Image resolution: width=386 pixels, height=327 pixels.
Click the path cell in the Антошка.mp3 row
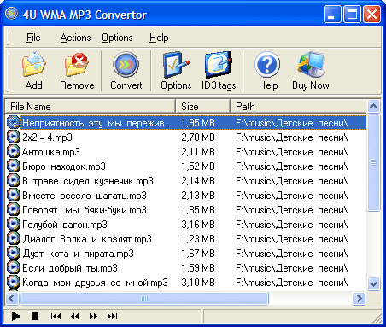[292, 152]
